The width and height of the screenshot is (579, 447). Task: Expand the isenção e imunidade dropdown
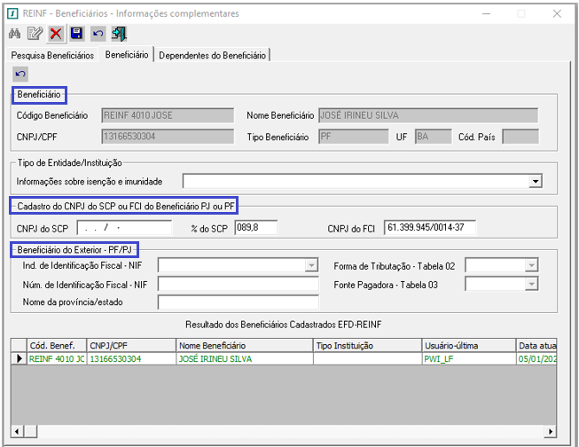pos(535,182)
